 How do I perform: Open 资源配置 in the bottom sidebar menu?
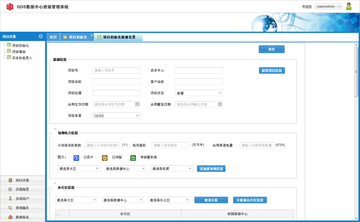tap(22, 189)
